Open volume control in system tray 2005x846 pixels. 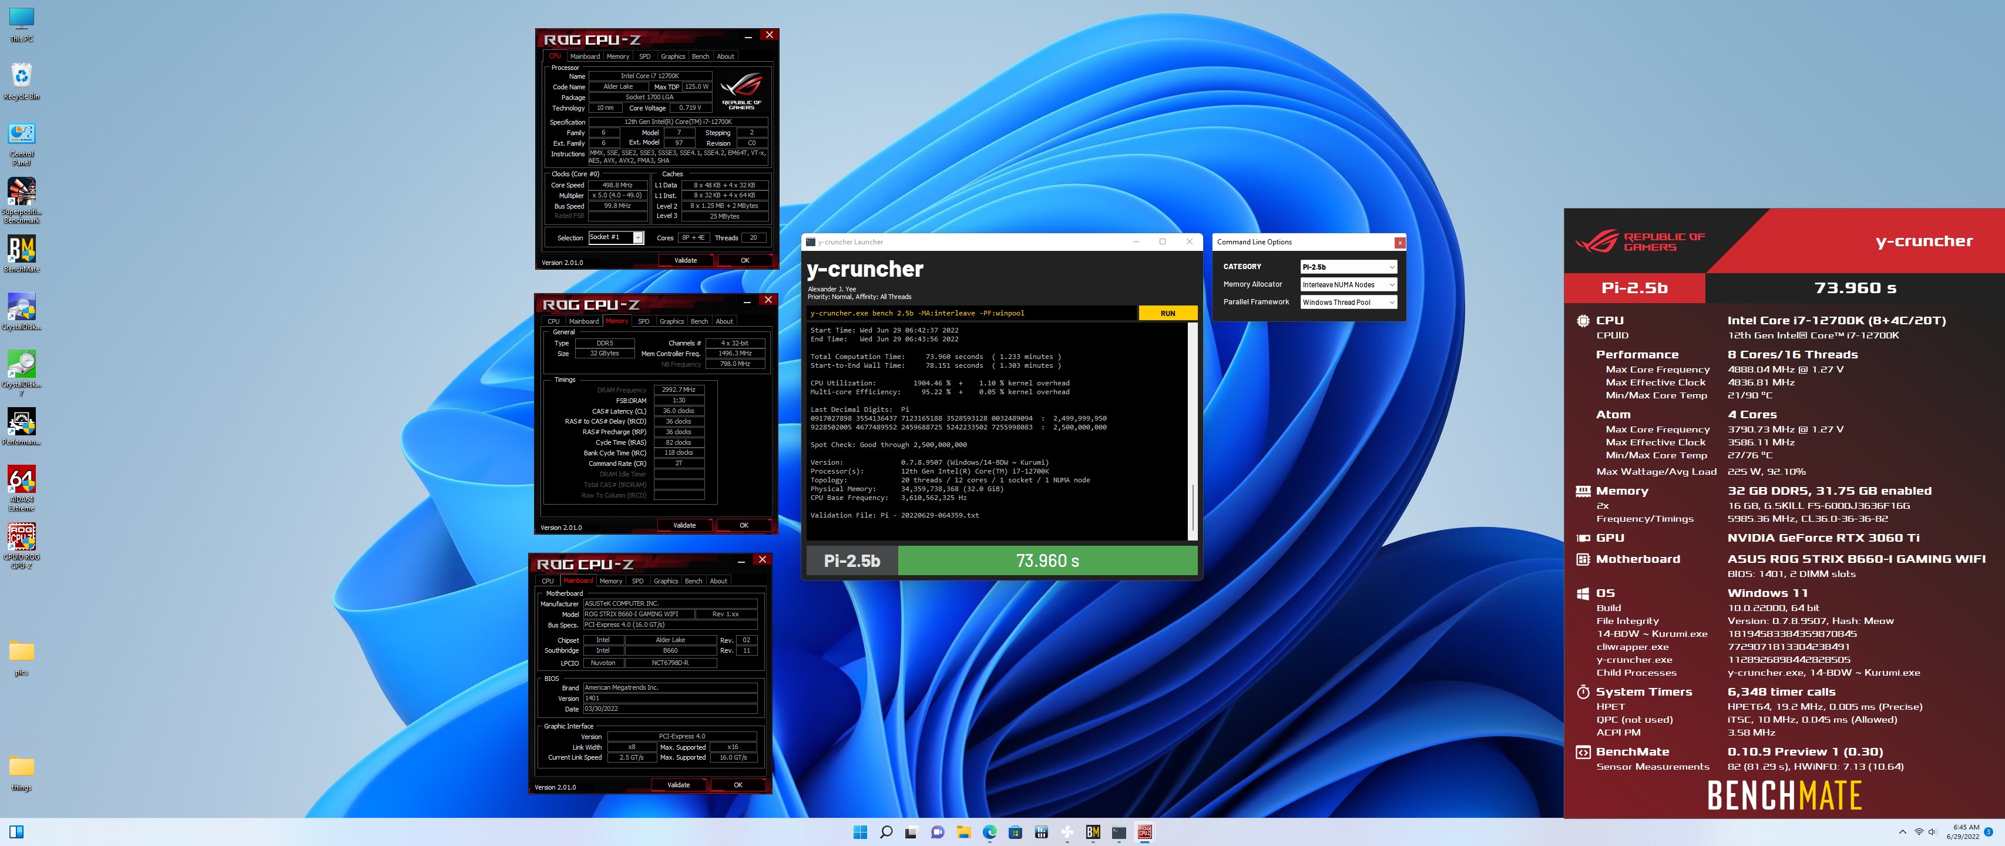tap(1932, 832)
